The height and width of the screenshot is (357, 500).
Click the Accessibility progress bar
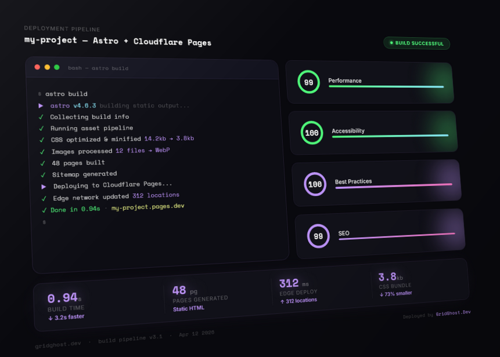390,137
